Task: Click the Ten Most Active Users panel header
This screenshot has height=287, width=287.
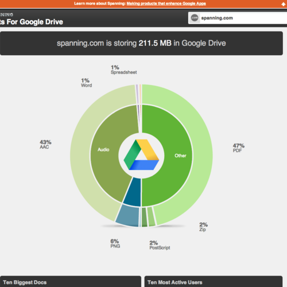Action: (214, 281)
